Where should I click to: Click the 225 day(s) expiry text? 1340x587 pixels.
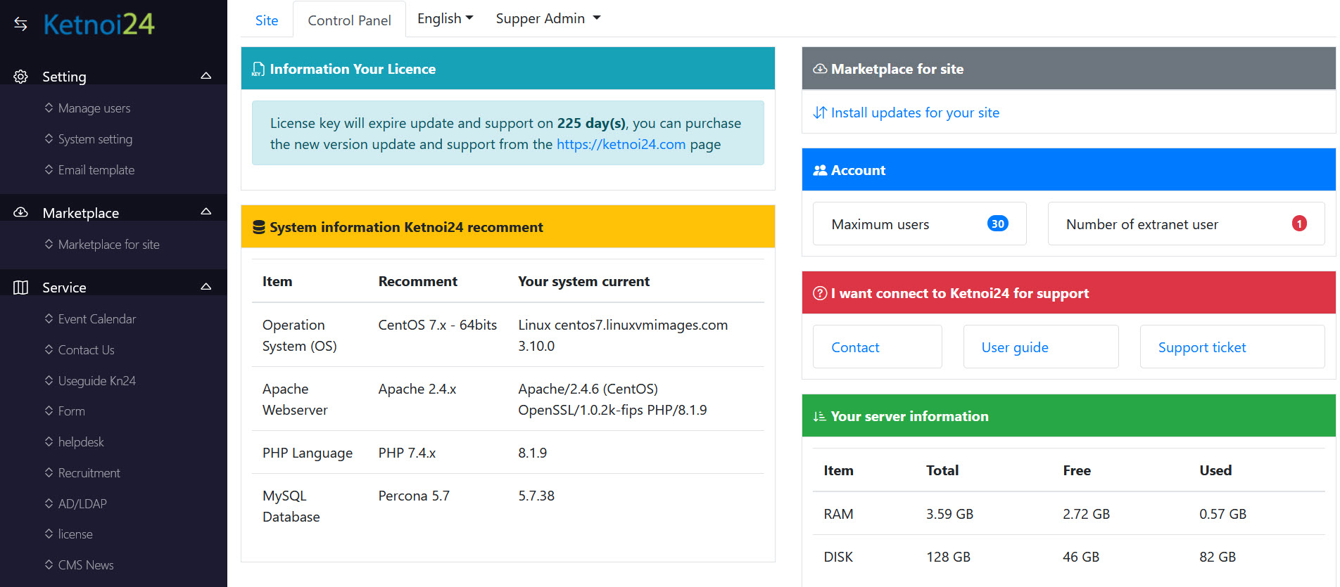point(591,123)
